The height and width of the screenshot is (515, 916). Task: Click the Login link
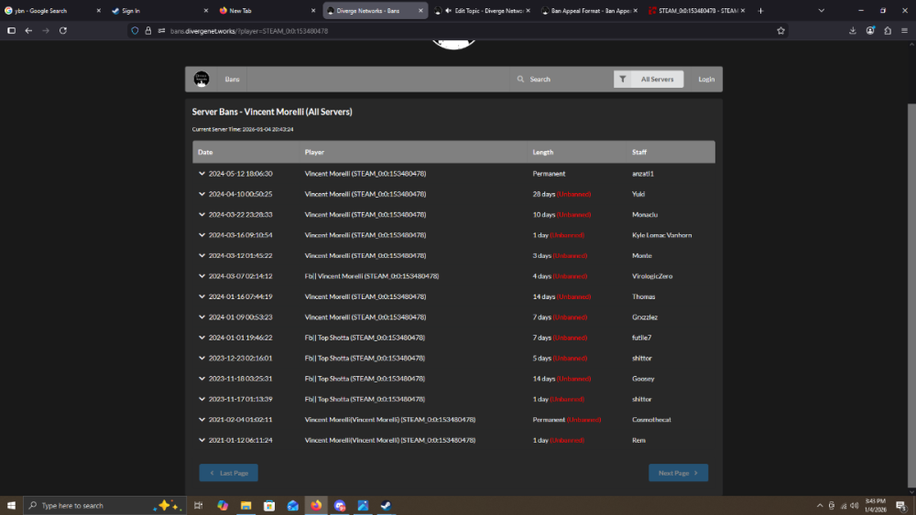point(706,80)
